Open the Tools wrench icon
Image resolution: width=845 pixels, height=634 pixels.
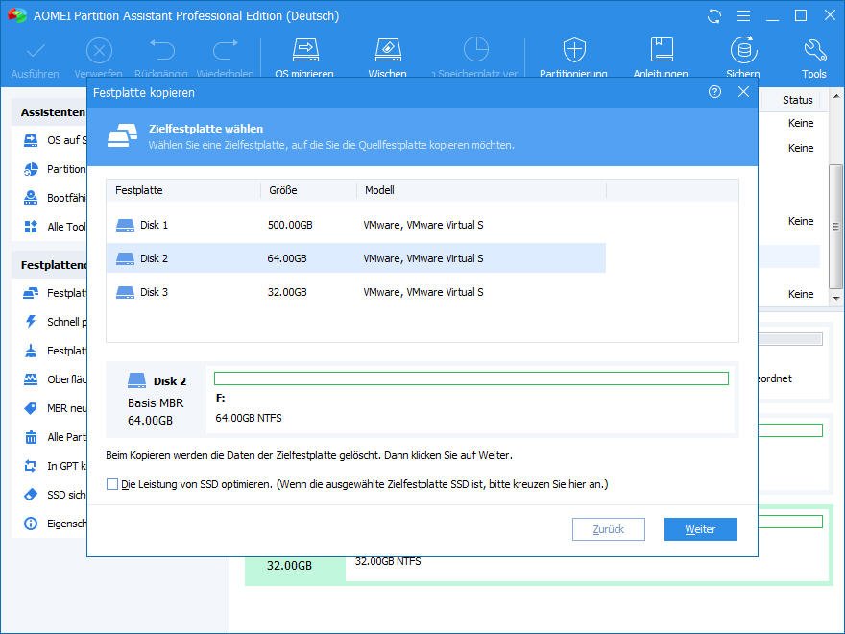click(813, 50)
